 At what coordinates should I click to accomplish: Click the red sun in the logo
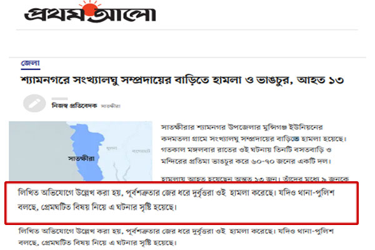pyautogui.click(x=88, y=8)
